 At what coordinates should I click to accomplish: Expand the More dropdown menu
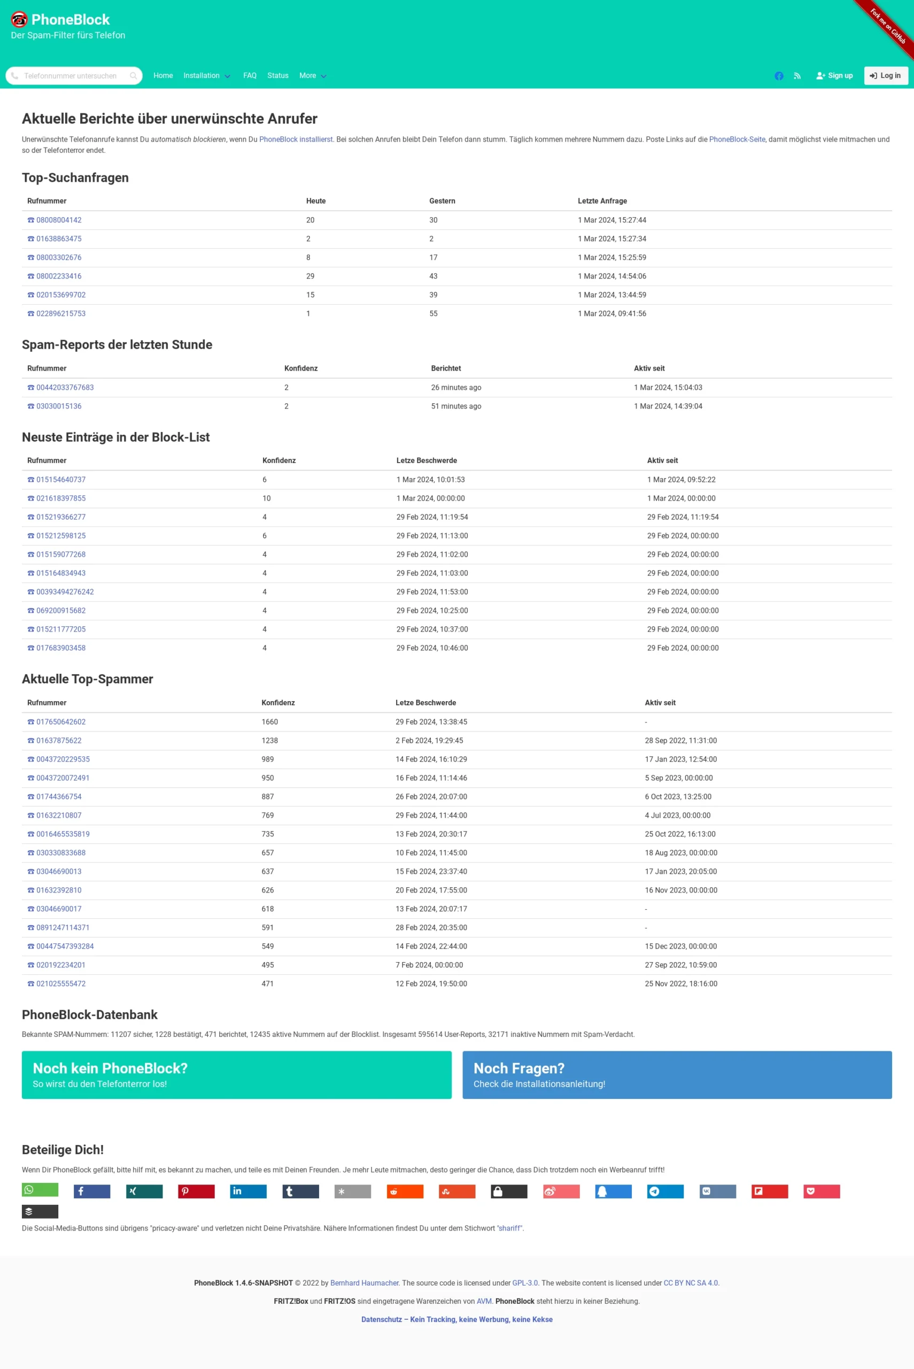[x=313, y=76]
